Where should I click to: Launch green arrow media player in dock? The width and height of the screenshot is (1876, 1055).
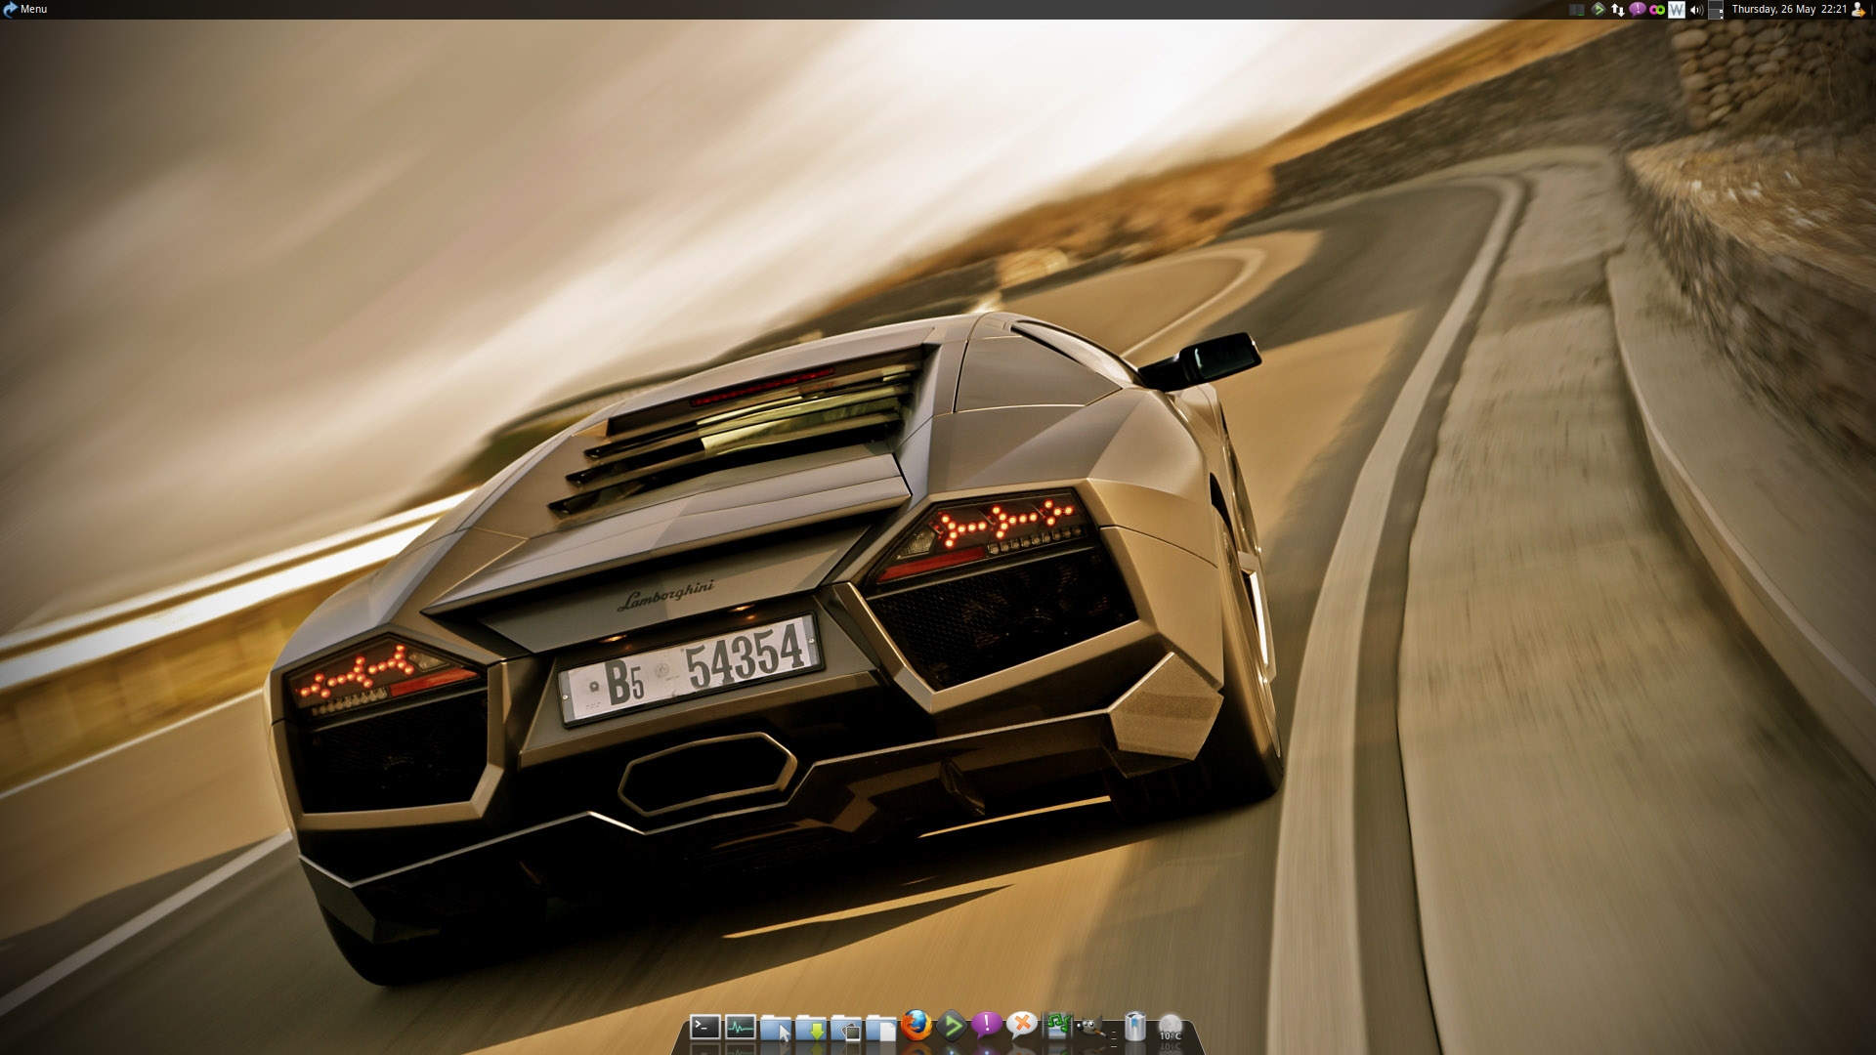click(x=952, y=1025)
